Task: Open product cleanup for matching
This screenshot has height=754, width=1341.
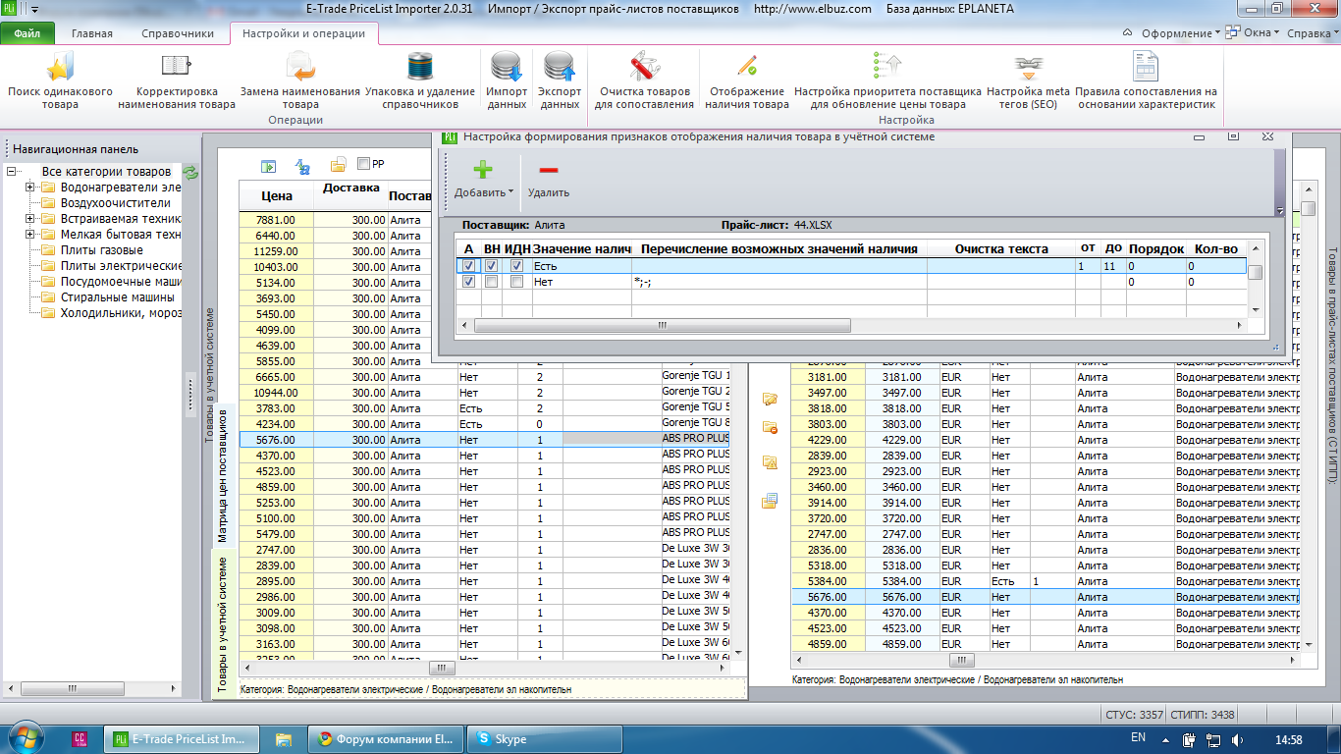Action: coord(644,81)
